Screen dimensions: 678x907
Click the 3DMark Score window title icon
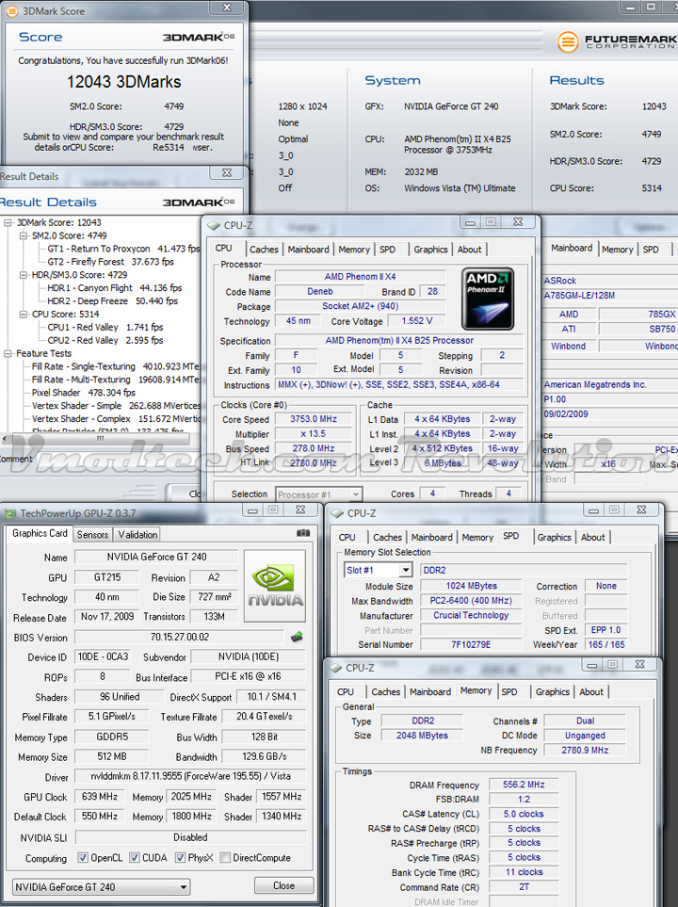[x=11, y=11]
